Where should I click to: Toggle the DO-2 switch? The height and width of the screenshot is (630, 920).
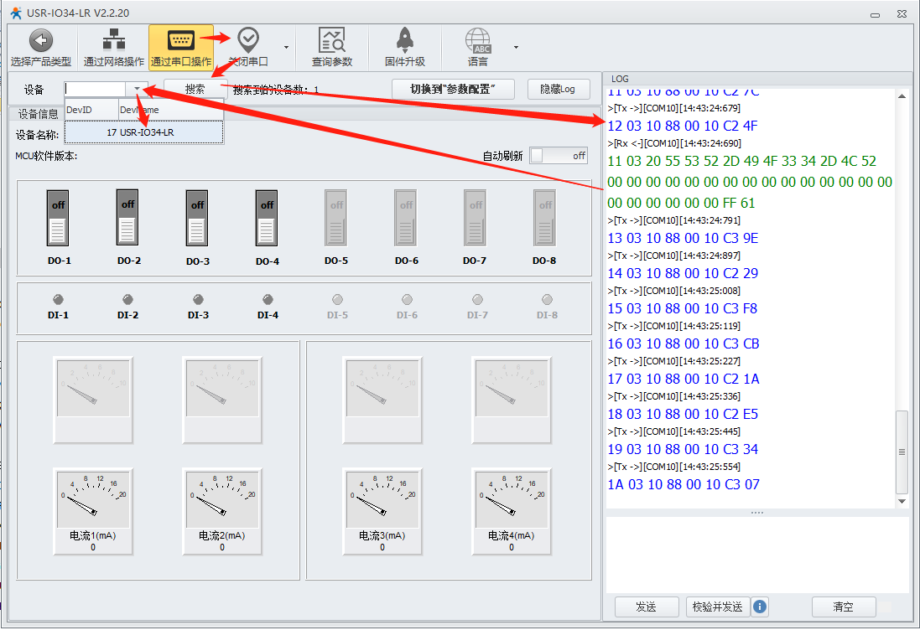point(127,218)
